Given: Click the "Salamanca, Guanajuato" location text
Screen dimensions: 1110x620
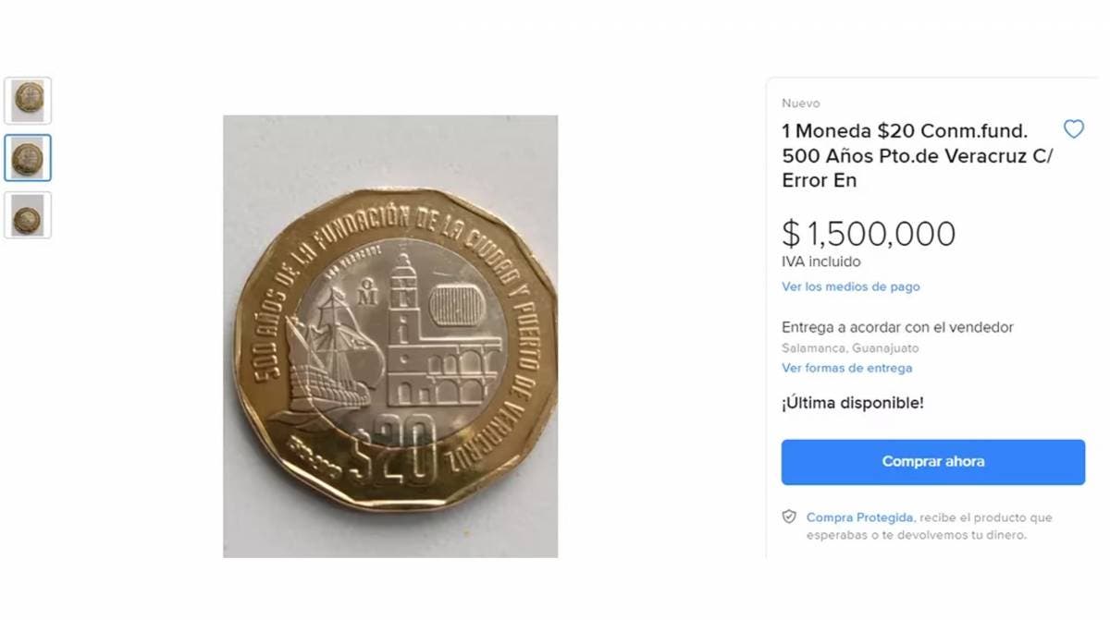Looking at the screenshot, I should (850, 348).
